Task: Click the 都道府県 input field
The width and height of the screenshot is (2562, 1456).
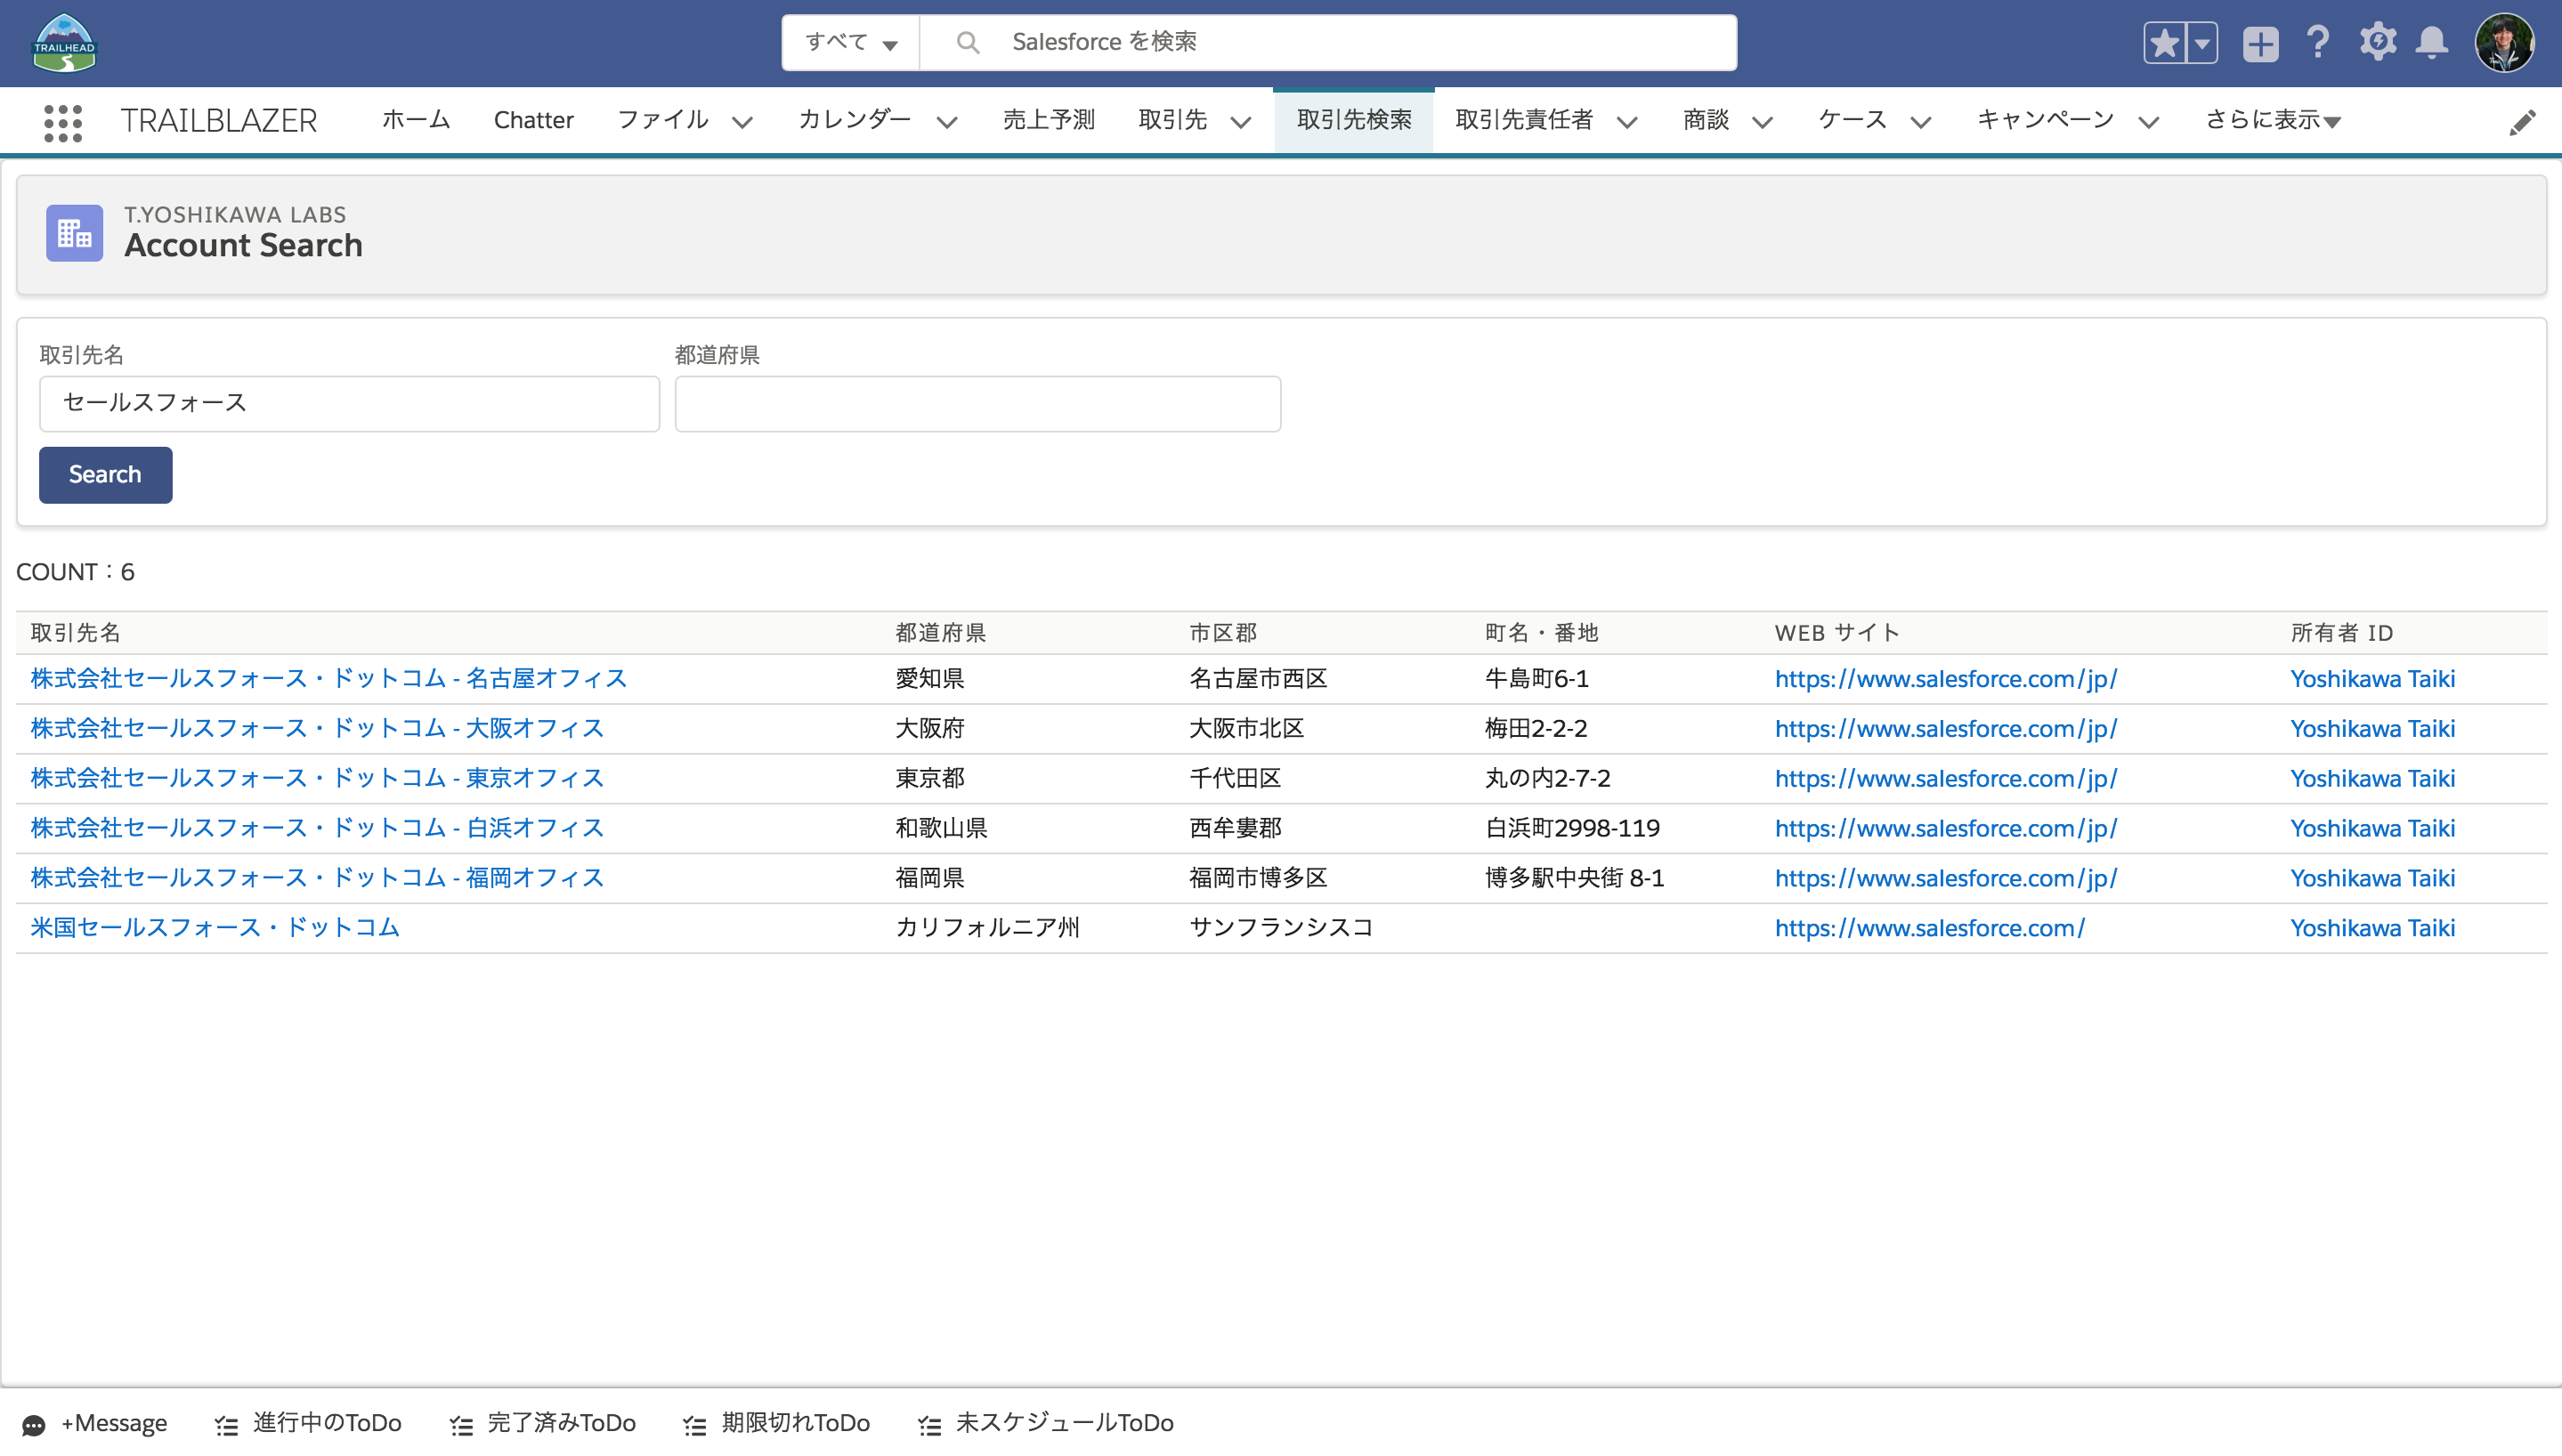Action: (x=975, y=400)
